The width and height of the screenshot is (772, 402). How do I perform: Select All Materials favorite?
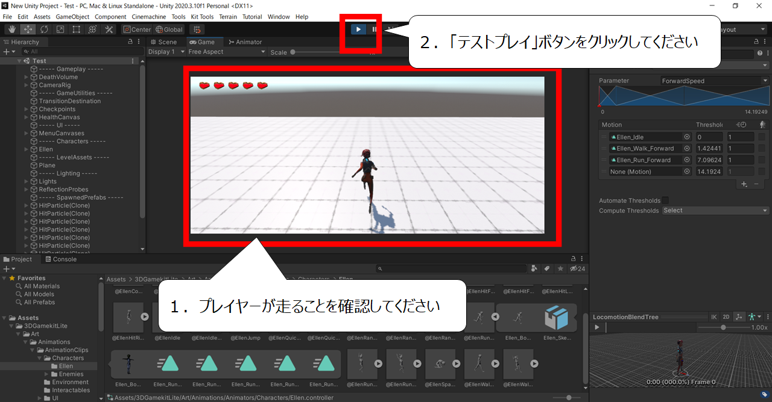(x=42, y=286)
